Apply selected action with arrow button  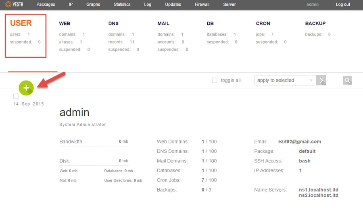(x=321, y=80)
